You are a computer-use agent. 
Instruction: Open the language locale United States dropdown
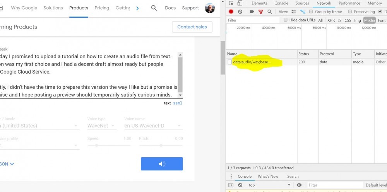39,126
